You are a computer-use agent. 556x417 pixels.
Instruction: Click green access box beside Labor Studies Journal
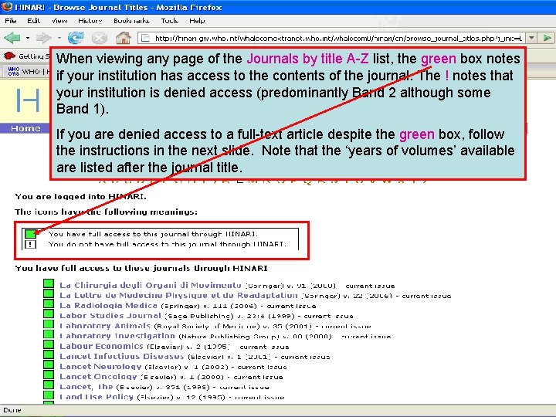click(49, 314)
